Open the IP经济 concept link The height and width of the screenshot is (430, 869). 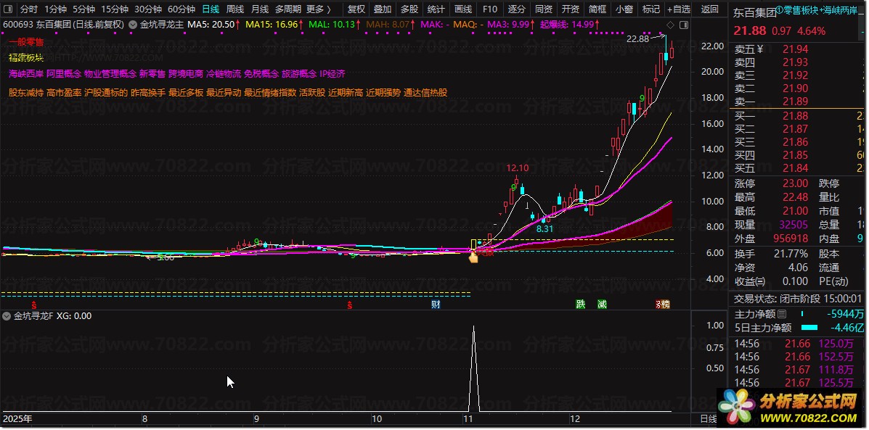[x=332, y=74]
